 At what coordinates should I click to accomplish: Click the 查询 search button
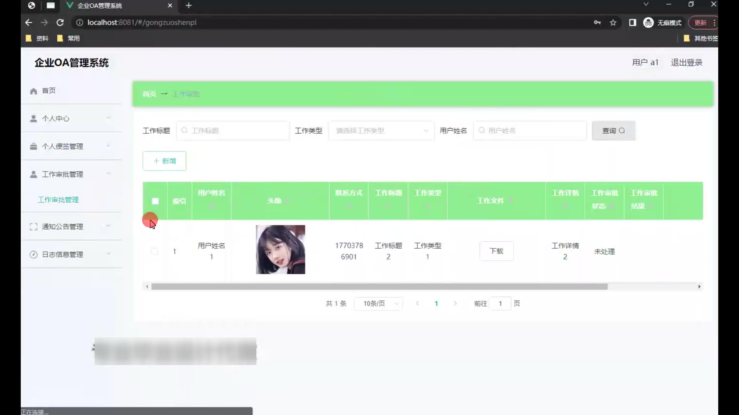point(613,131)
